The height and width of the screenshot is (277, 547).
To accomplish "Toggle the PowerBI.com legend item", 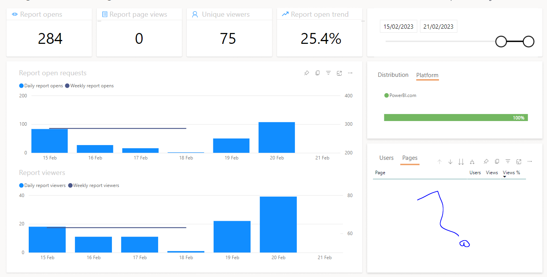I will click(400, 95).
